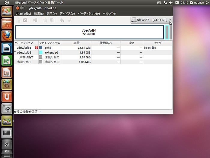Click the パーティション column header

[26, 43]
